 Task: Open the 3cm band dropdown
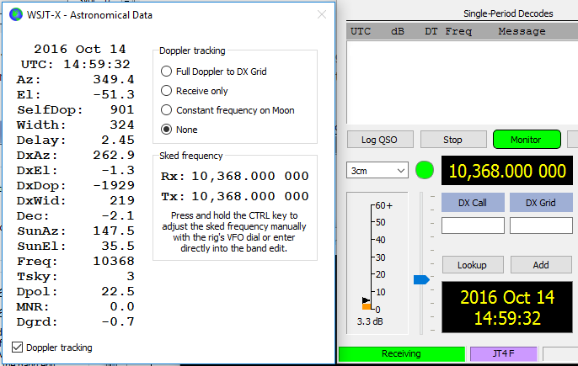[377, 171]
